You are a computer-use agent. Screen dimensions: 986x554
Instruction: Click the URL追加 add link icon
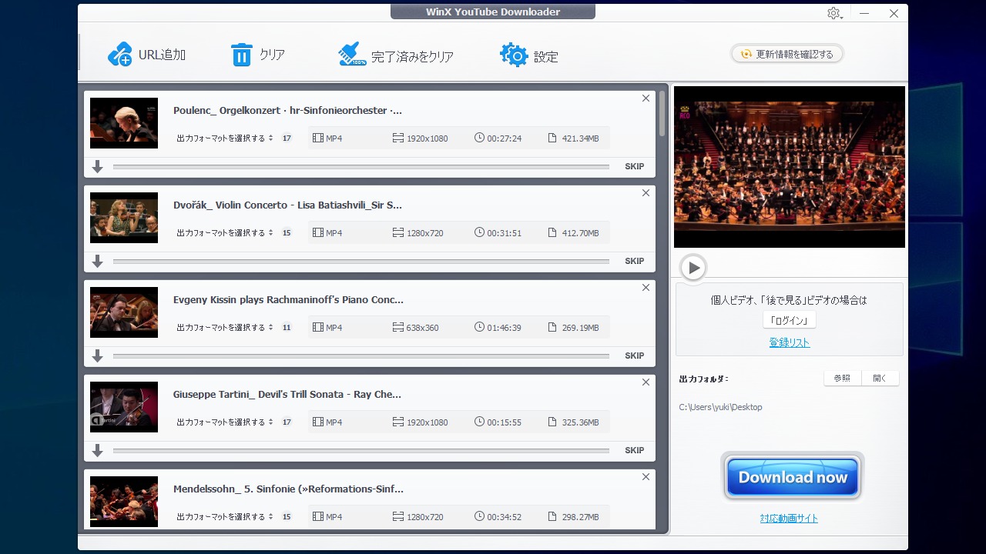(x=120, y=55)
